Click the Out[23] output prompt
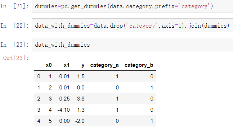The image size is (233, 130). coord(16,58)
